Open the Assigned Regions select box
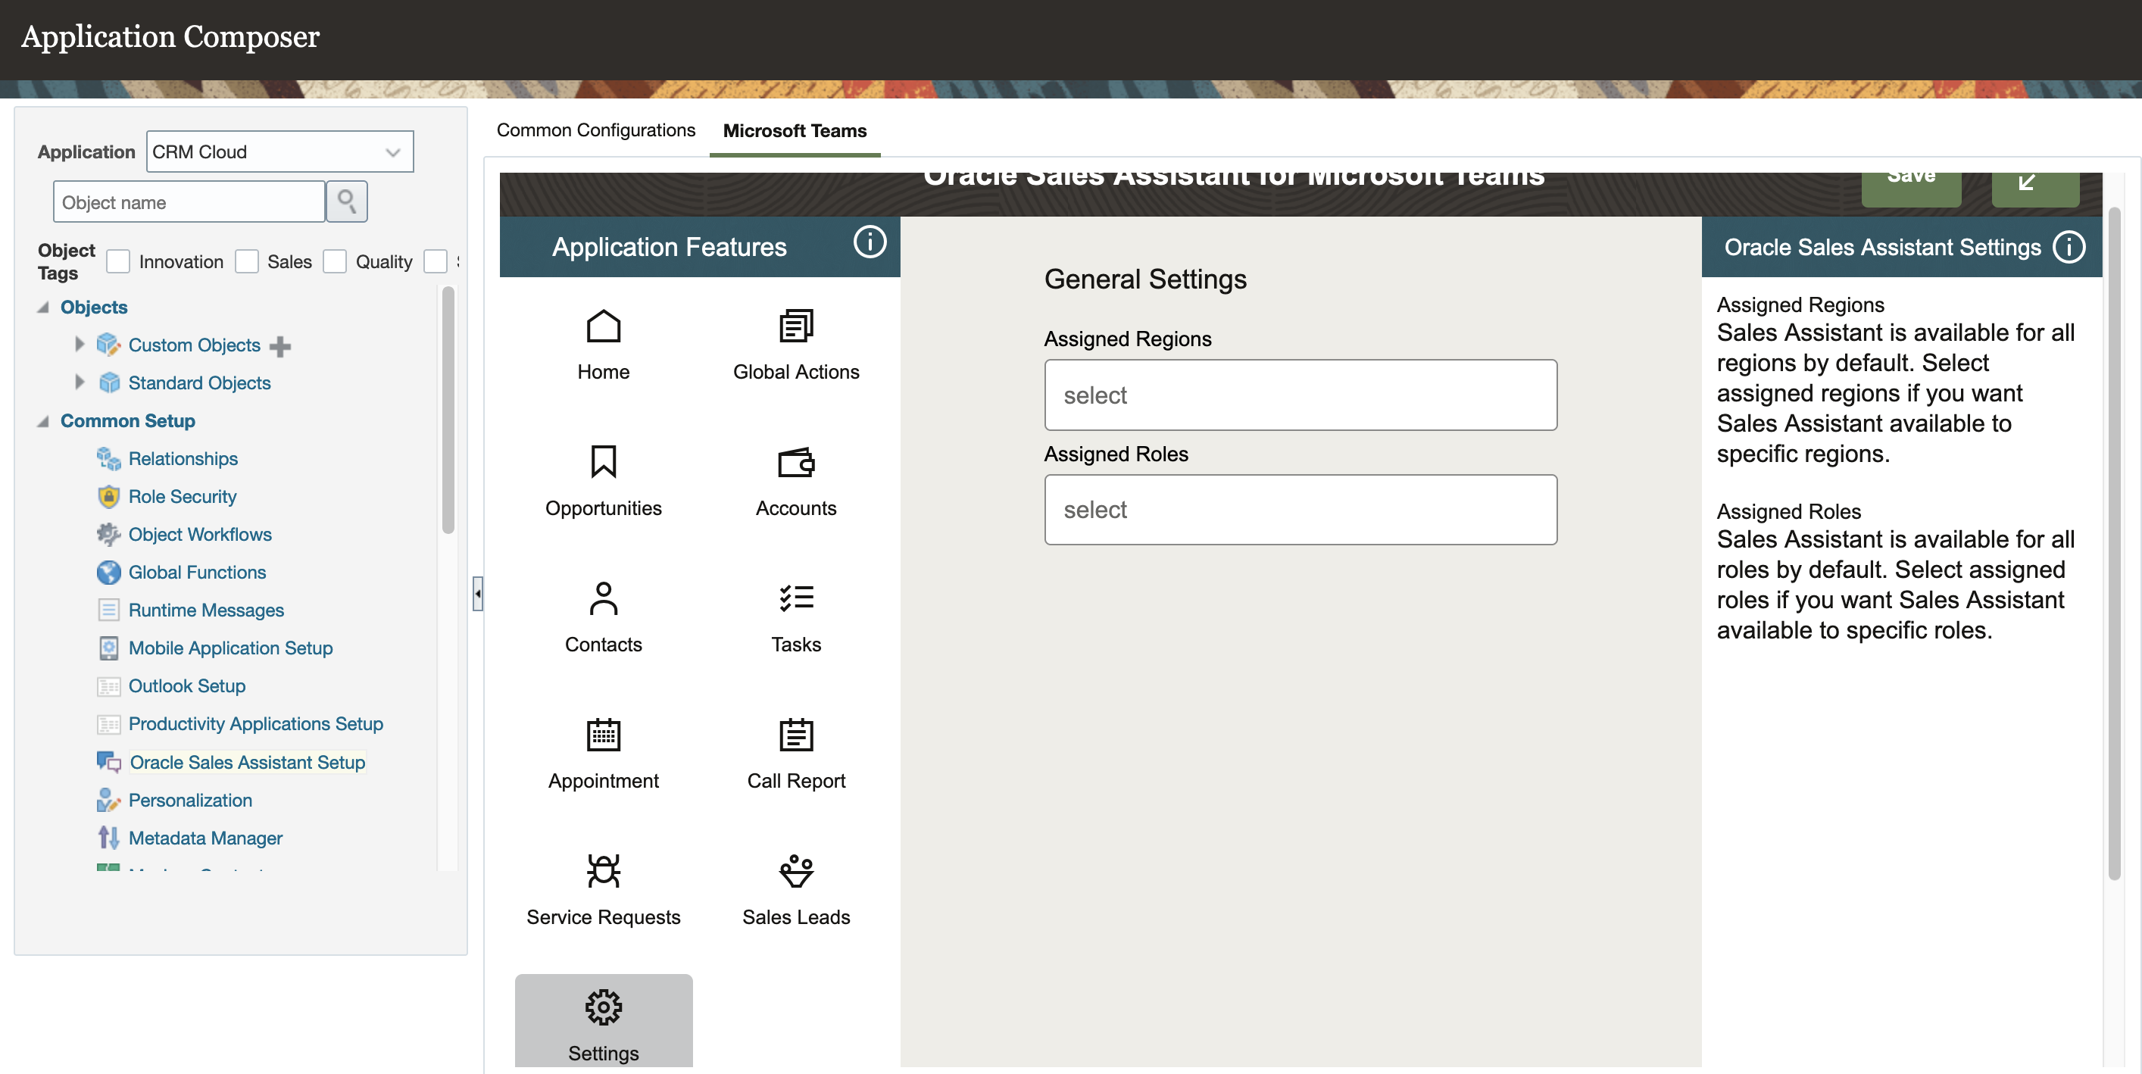Viewport: 2142px width, 1074px height. [x=1300, y=395]
